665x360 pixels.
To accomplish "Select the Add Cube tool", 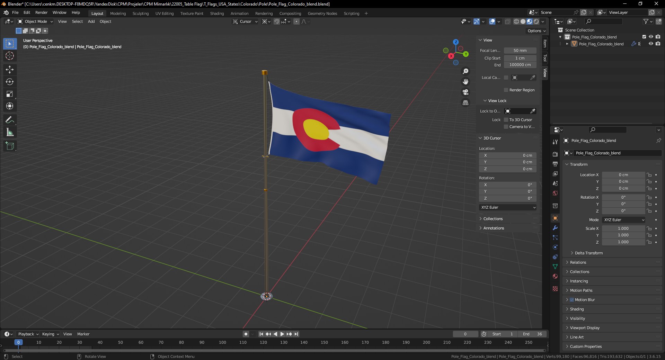I will [x=10, y=146].
